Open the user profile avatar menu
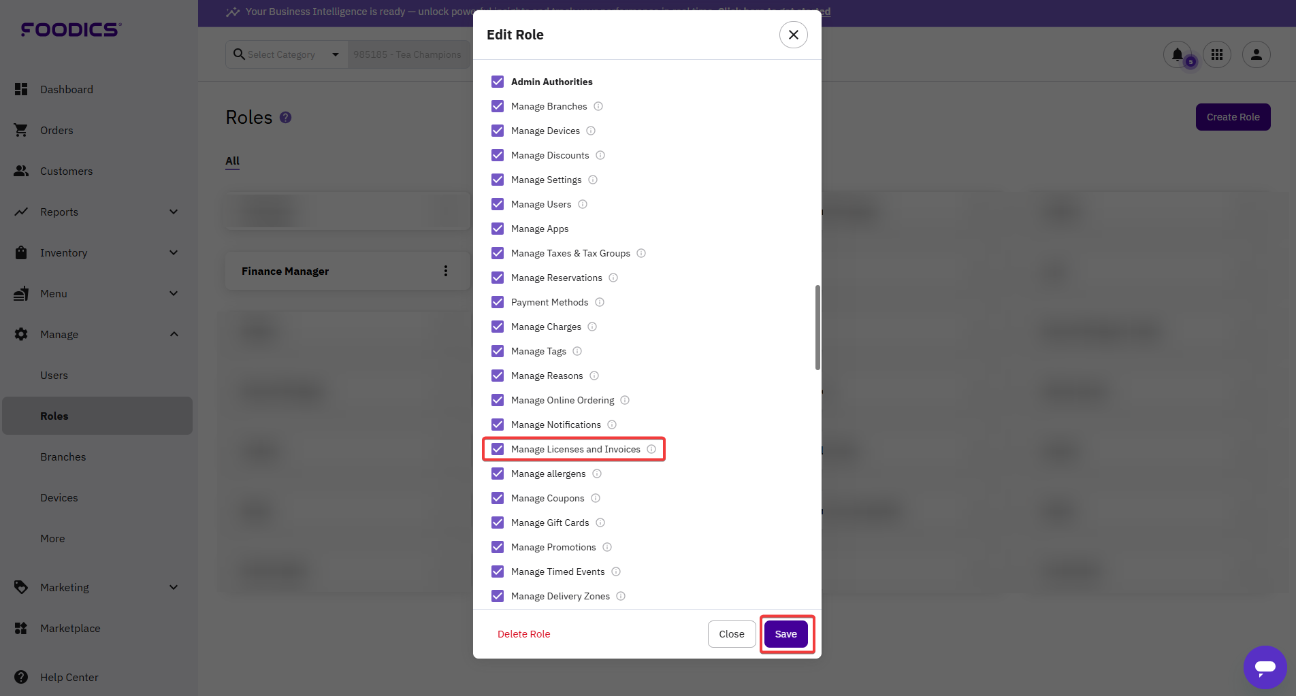This screenshot has width=1296, height=696. 1257,54
